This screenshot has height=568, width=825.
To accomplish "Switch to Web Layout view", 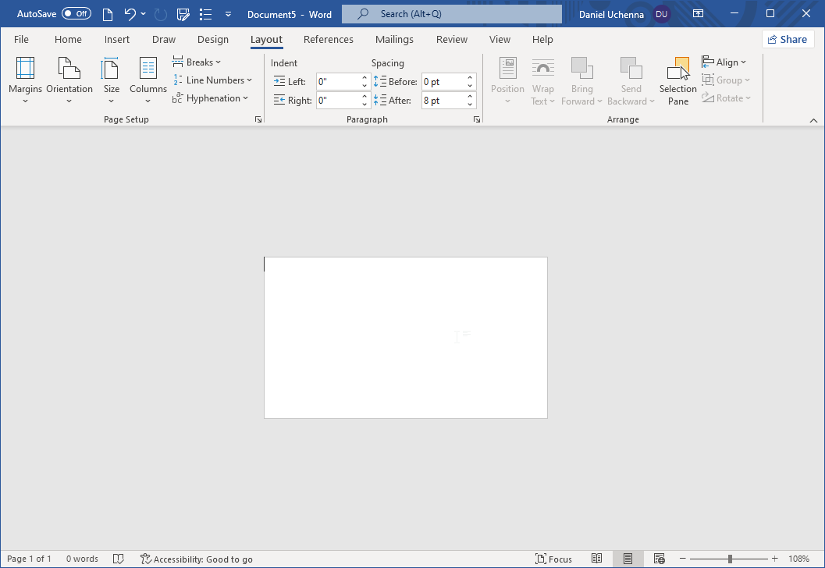I will [659, 559].
